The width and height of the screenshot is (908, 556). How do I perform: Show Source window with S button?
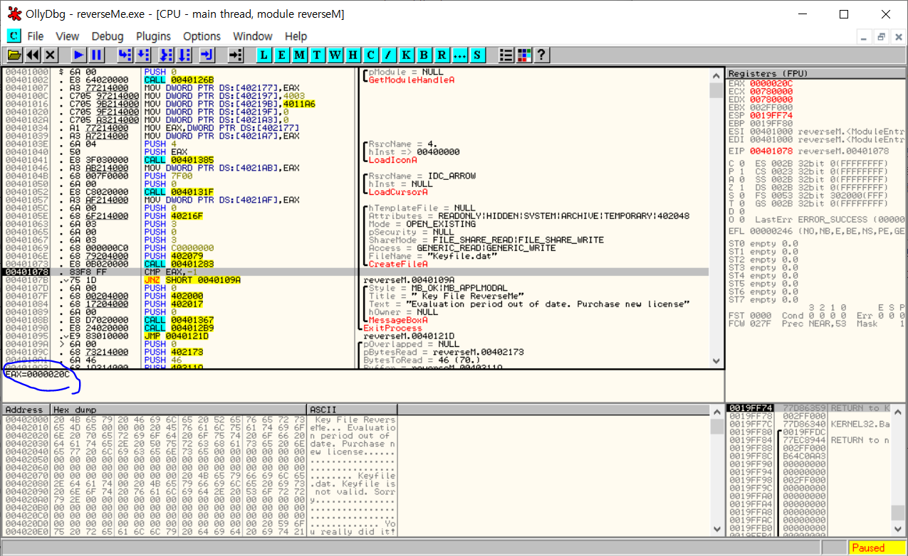[x=477, y=55]
